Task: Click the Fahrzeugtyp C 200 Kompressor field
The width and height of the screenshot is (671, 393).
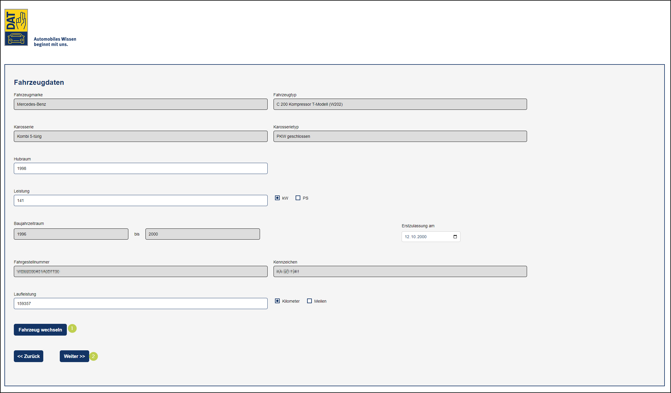Action: pos(400,104)
